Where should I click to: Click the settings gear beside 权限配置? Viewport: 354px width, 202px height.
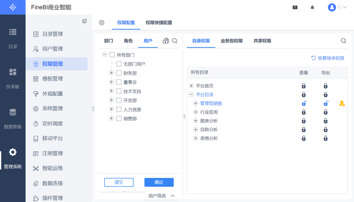102,23
